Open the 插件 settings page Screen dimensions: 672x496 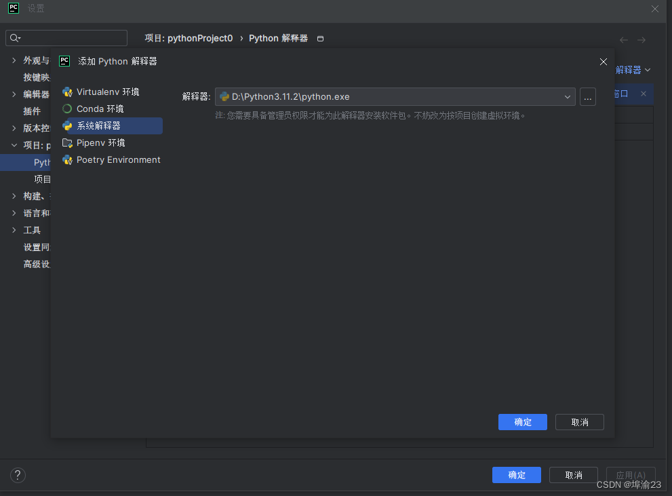pos(32,111)
